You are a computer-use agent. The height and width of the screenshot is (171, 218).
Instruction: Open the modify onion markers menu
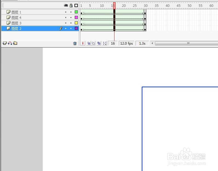click(105, 43)
